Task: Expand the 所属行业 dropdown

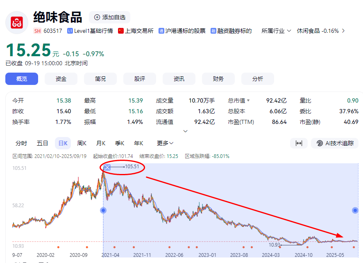Action: tap(276, 31)
